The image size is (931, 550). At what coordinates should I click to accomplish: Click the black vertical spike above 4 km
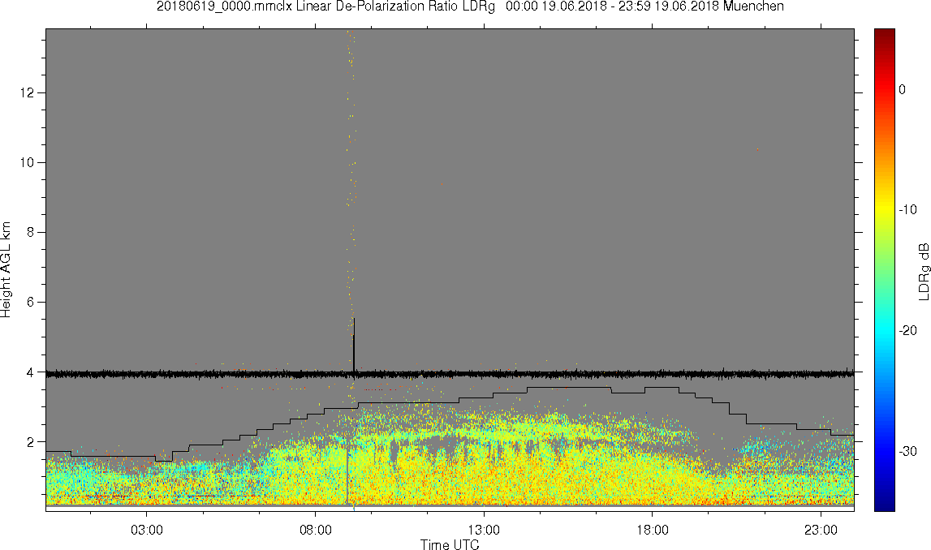[x=354, y=344]
